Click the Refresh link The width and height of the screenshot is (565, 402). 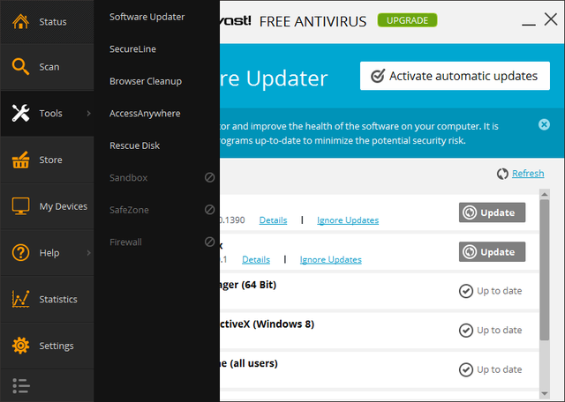coord(528,174)
